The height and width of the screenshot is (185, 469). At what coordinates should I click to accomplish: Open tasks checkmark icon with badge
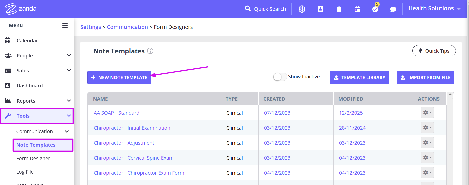(x=375, y=9)
